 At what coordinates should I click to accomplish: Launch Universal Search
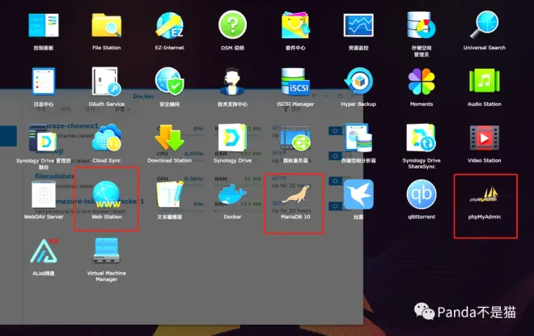[485, 24]
